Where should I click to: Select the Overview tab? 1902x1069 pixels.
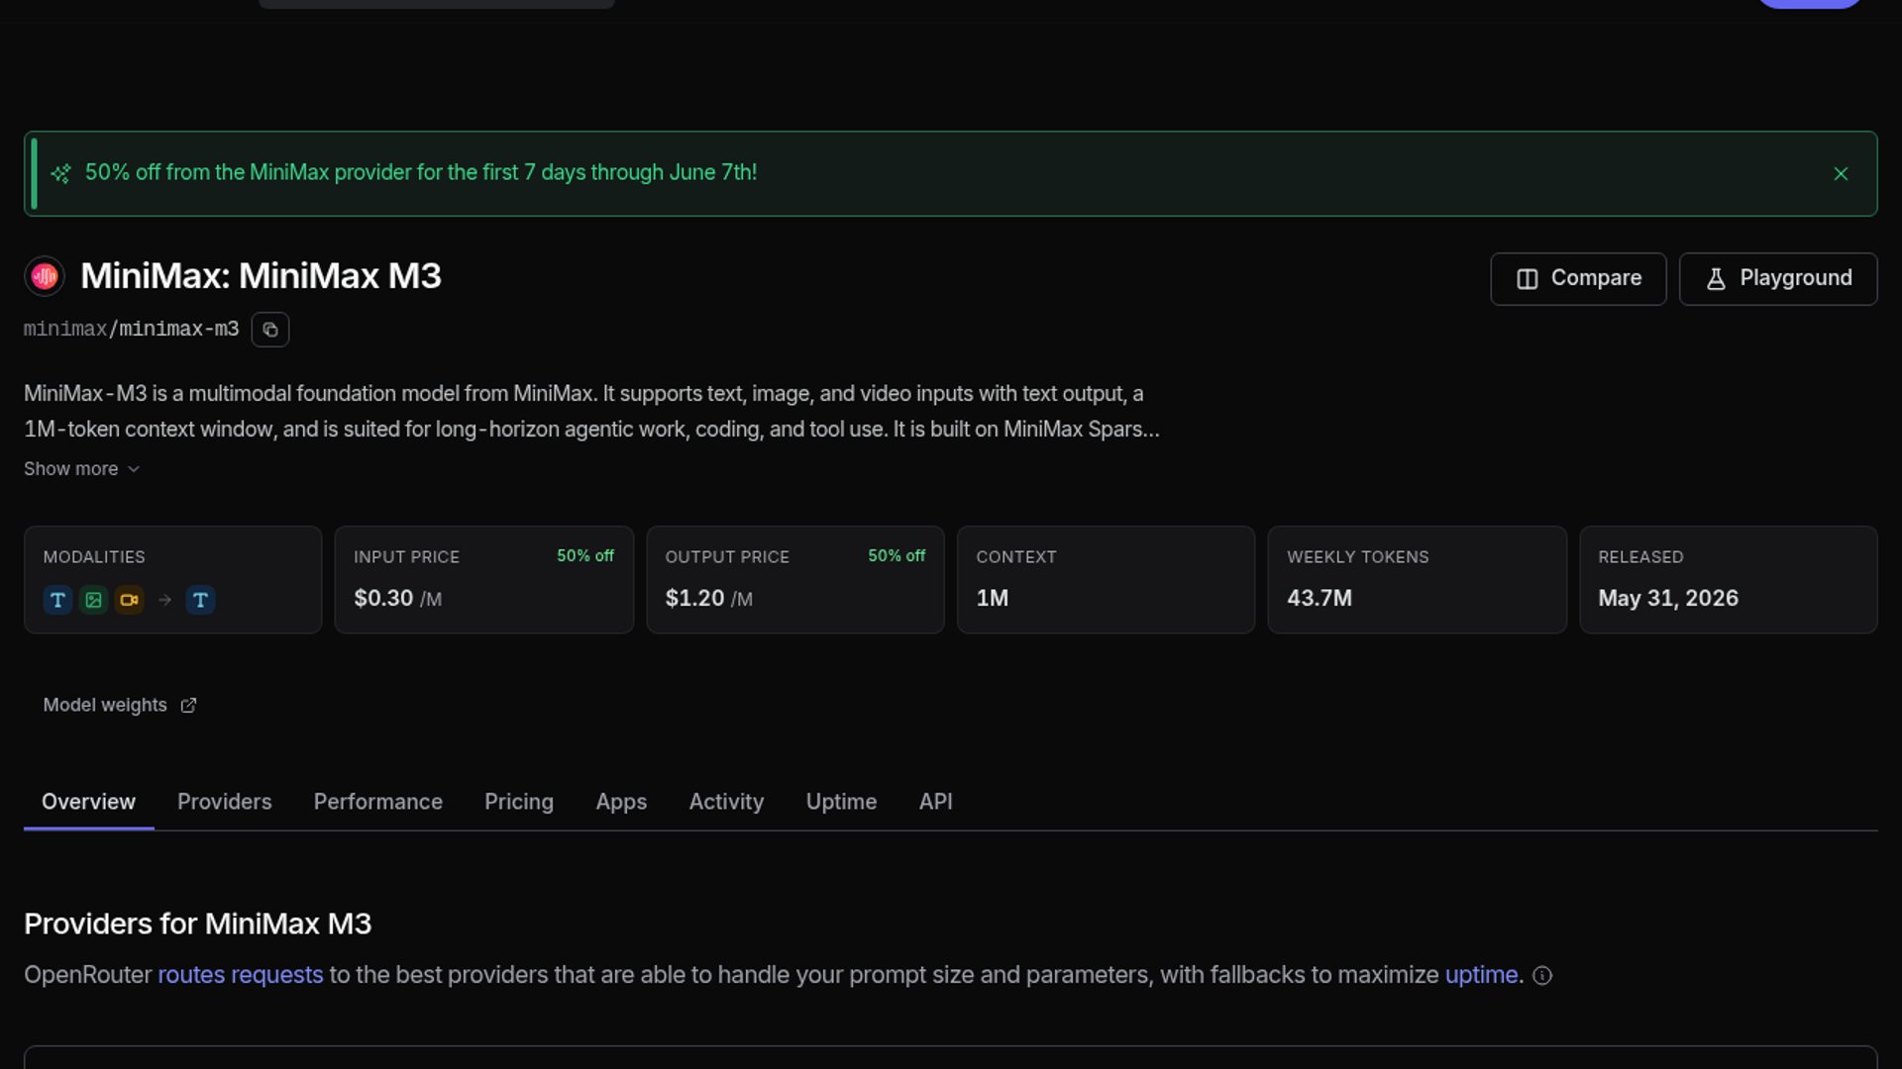point(88,802)
